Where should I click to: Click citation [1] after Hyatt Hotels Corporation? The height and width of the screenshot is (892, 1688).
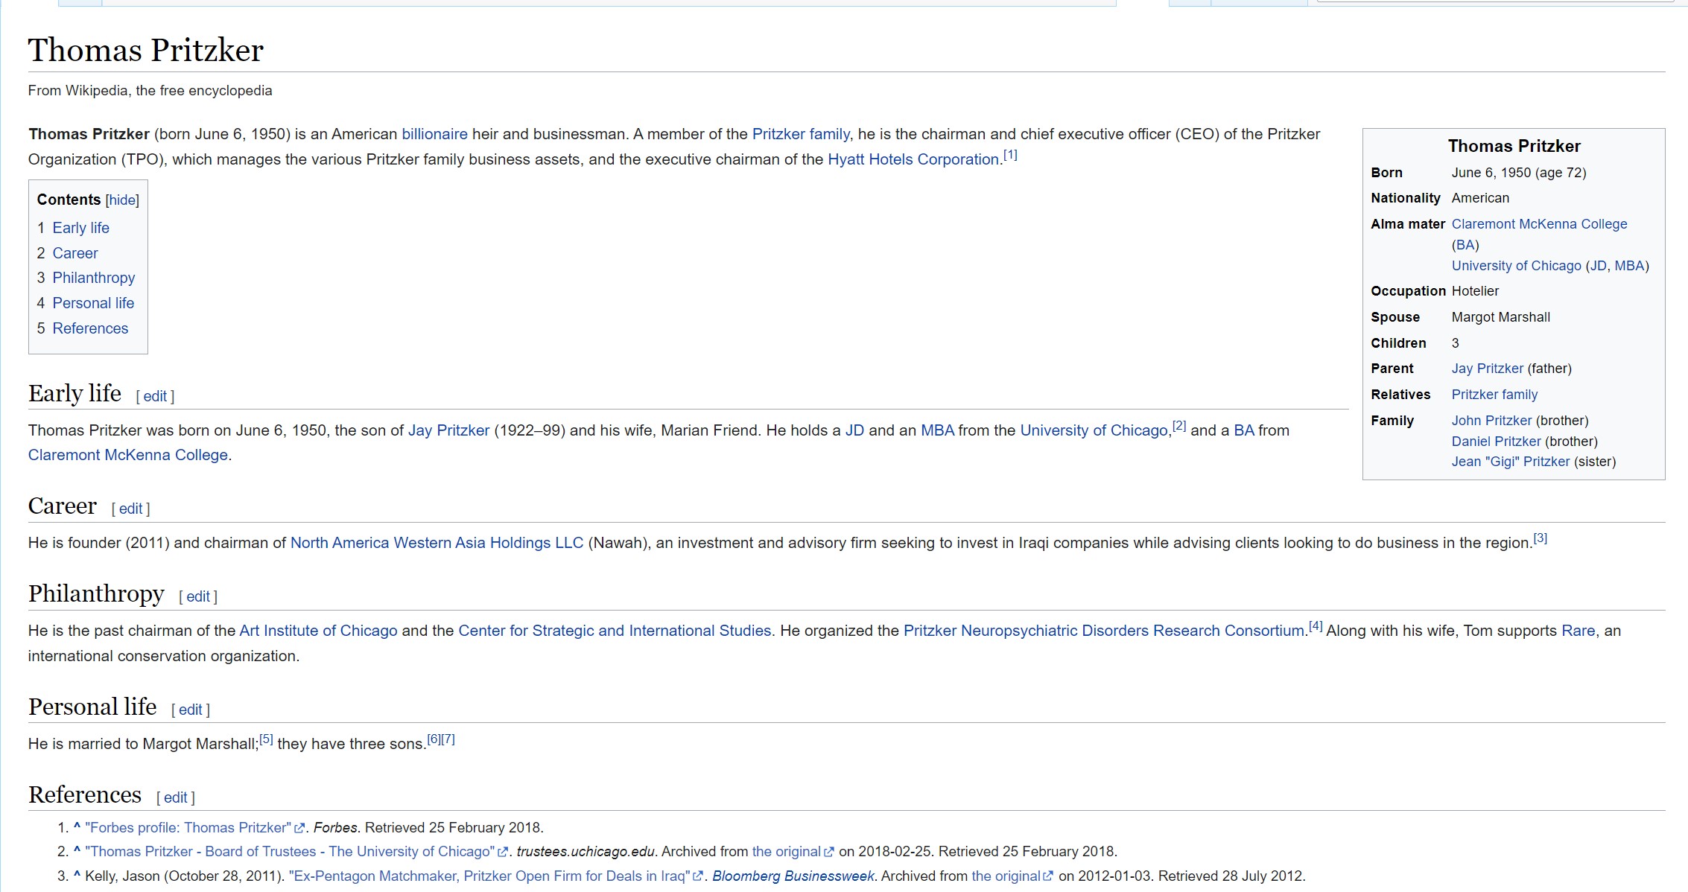(x=1010, y=155)
